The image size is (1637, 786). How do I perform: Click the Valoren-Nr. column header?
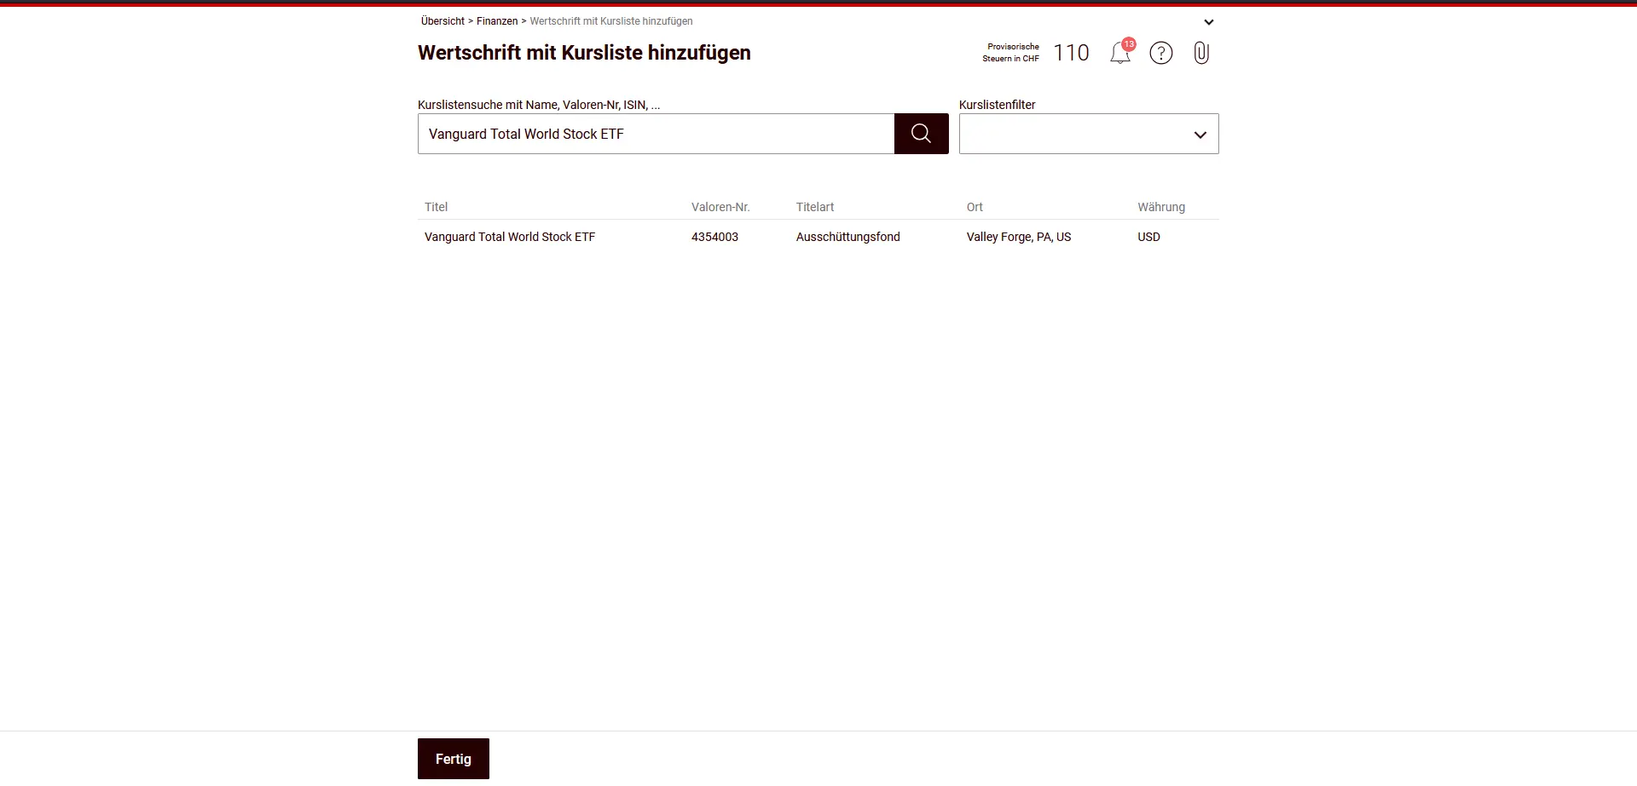click(x=720, y=207)
